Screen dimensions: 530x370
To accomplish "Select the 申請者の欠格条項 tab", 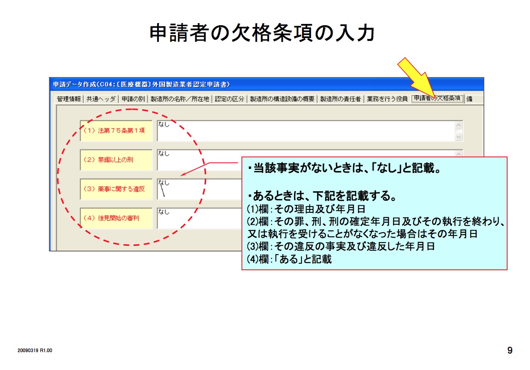I will (x=437, y=99).
